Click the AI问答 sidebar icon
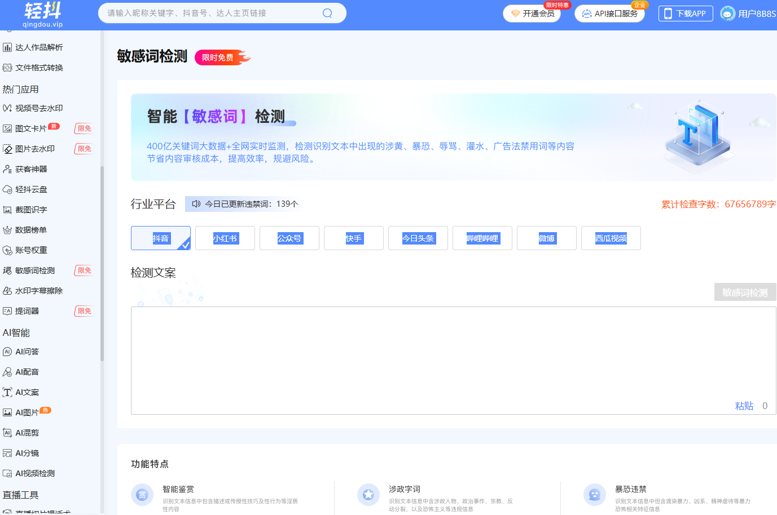777x515 pixels. pos(7,352)
